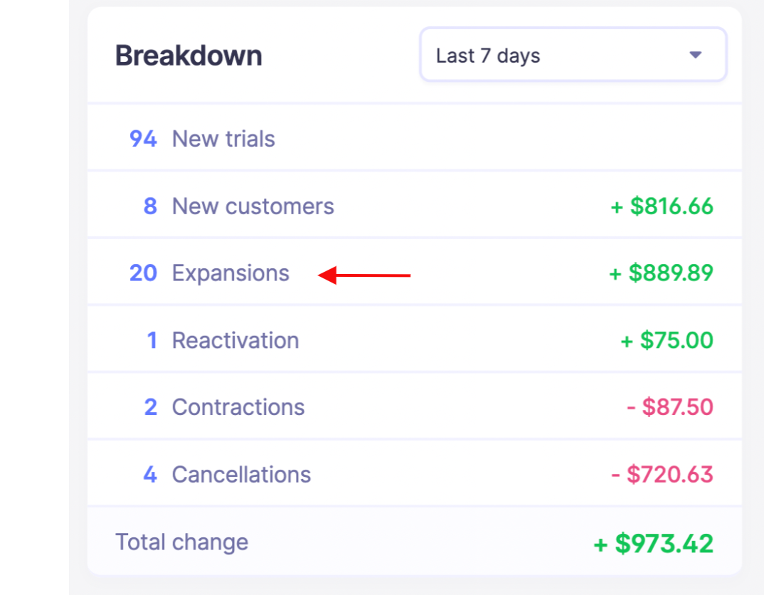Viewport: 764px width, 595px height.
Task: Click the +$889.89 expansions amount
Action: (661, 273)
